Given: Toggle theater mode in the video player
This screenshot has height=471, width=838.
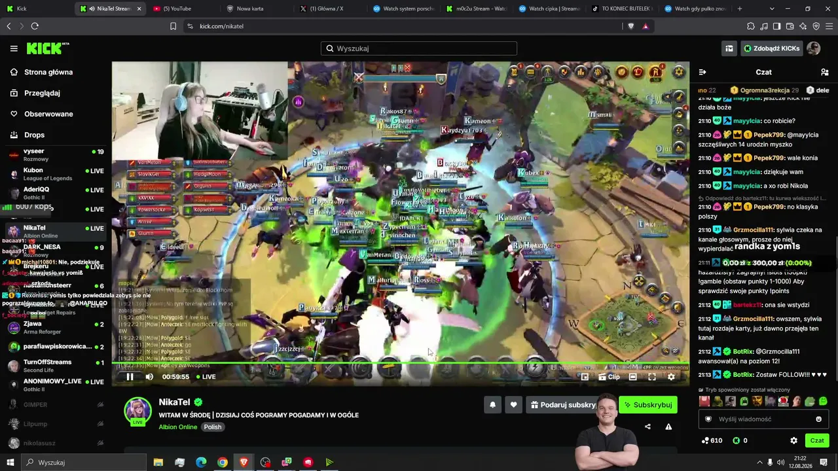Looking at the screenshot, I should [x=633, y=377].
